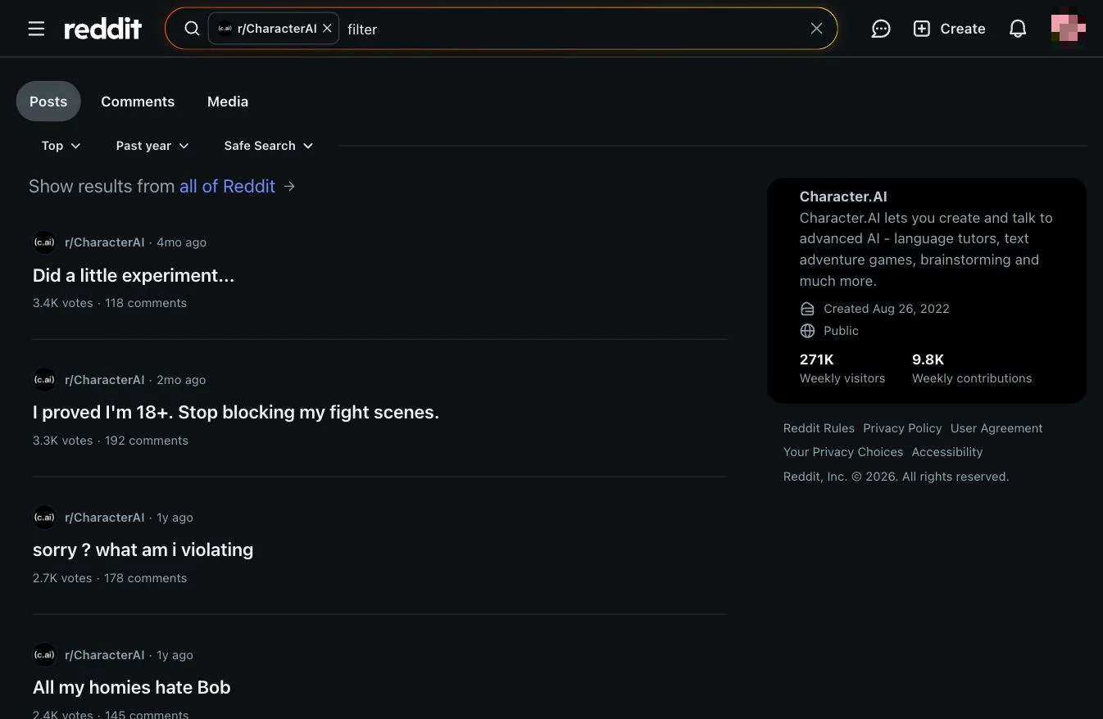Click the arrow beside 'all of Reddit'
1103x719 pixels.
(x=289, y=187)
